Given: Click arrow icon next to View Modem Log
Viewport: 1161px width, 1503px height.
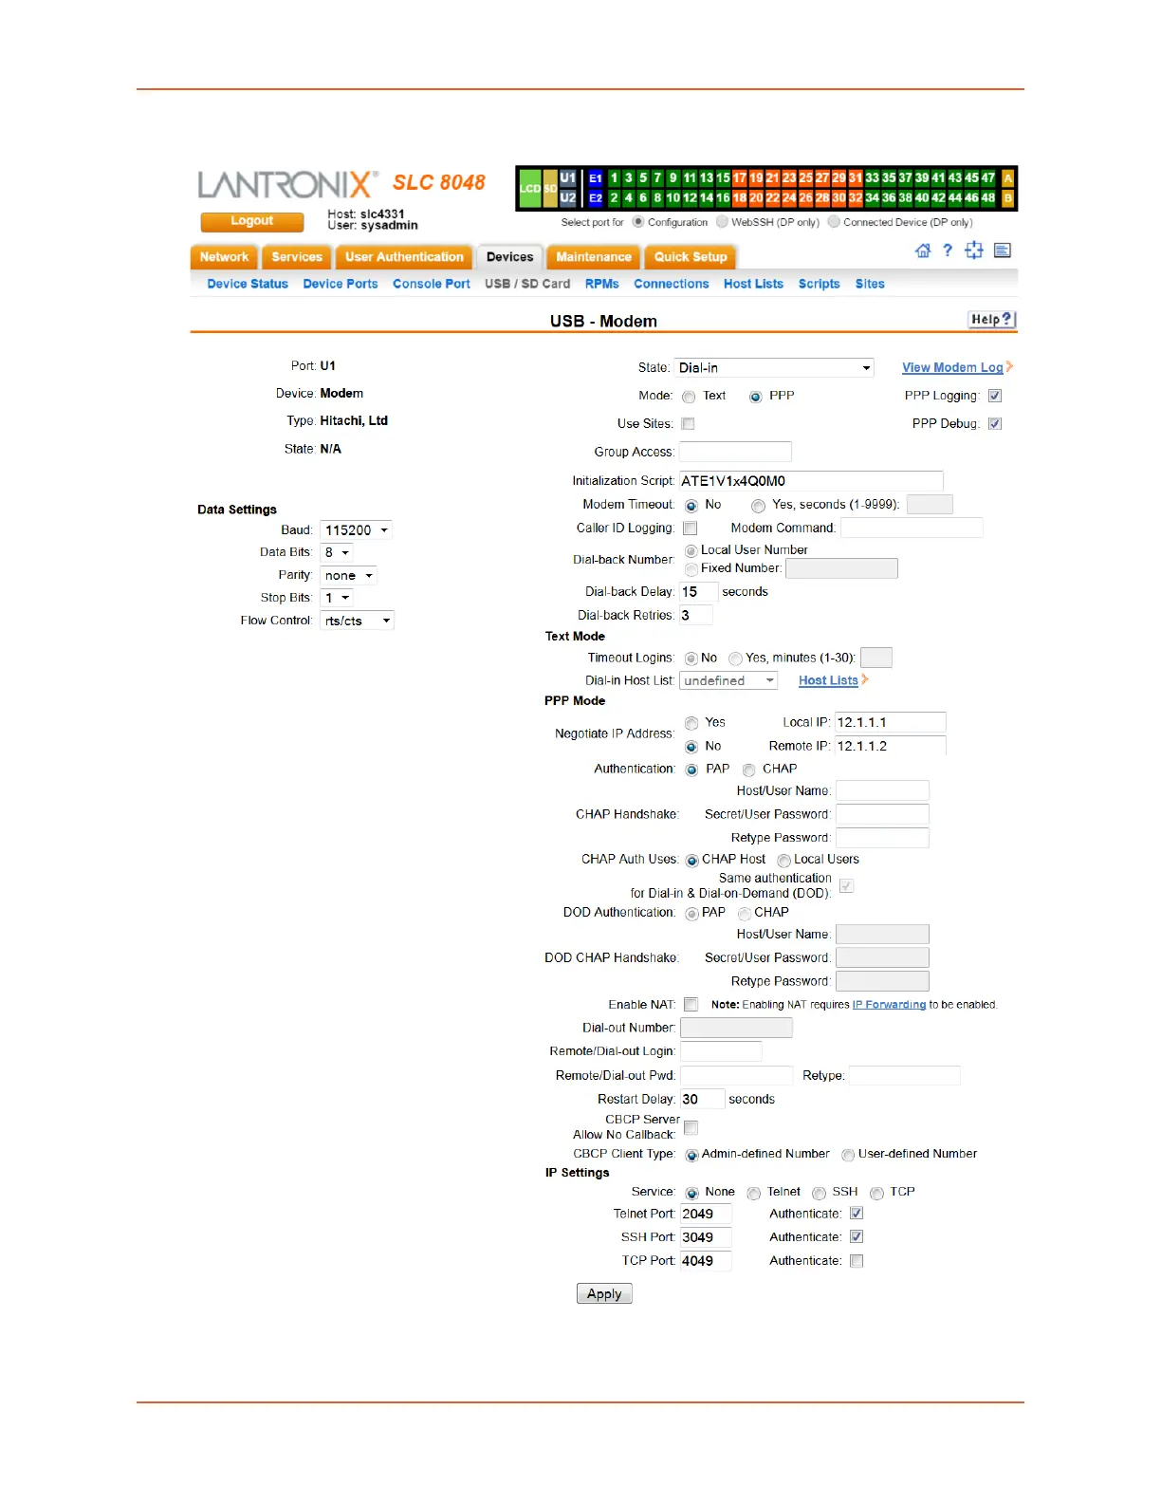Looking at the screenshot, I should pyautogui.click(x=1010, y=366).
